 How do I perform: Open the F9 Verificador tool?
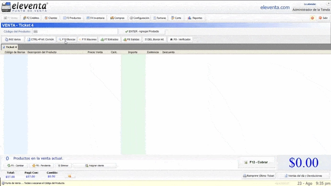(180, 39)
